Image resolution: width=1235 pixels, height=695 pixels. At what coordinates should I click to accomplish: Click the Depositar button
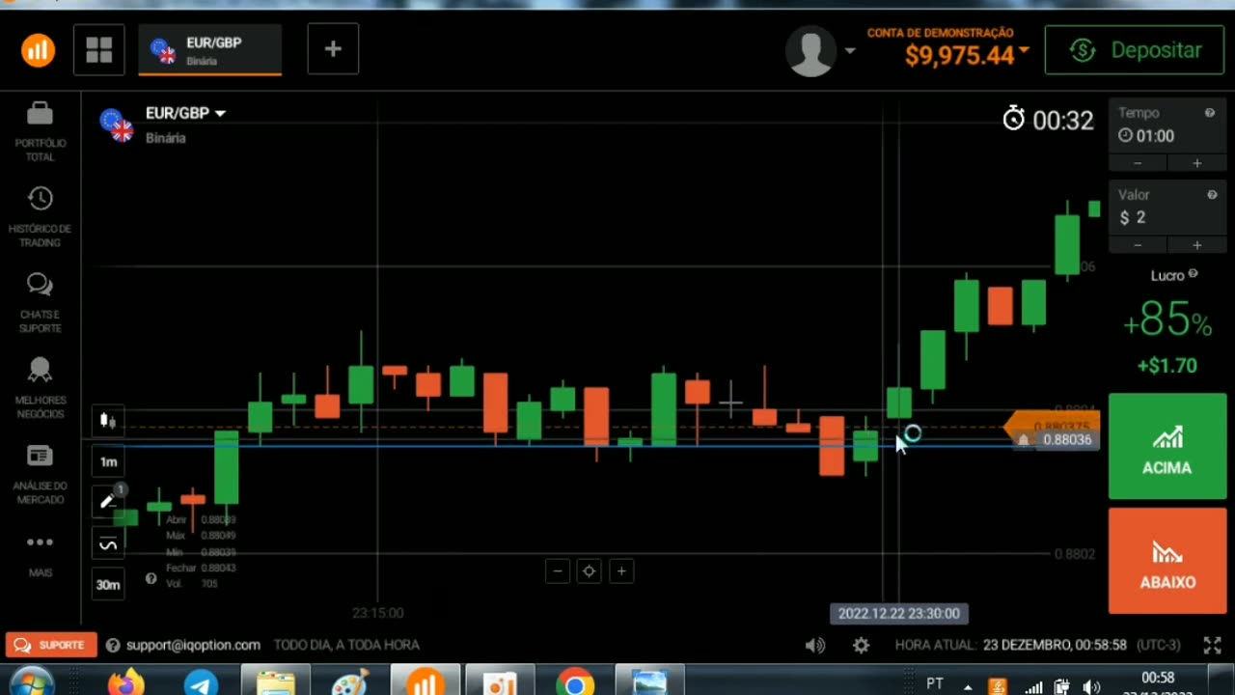point(1135,50)
